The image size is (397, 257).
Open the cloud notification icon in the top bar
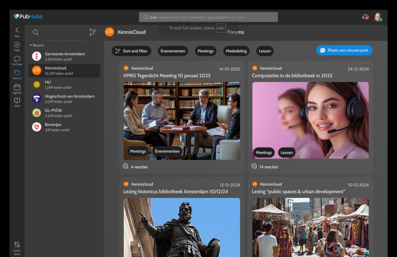point(365,17)
